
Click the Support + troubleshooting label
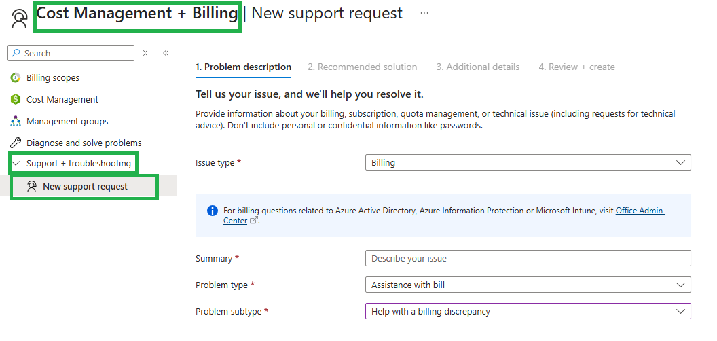(x=79, y=164)
